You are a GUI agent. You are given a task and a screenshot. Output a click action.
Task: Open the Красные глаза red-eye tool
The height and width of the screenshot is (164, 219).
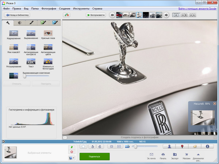(x=48, y=34)
